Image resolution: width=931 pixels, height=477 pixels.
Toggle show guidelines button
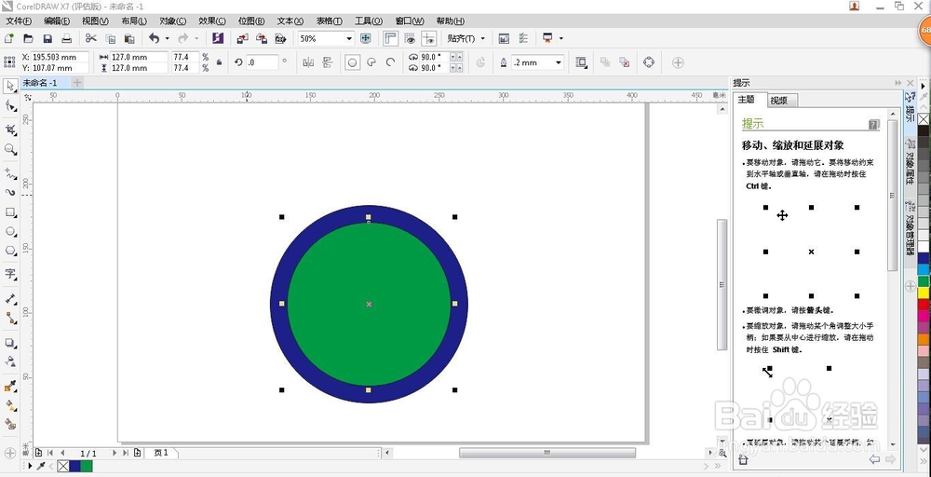coord(428,38)
